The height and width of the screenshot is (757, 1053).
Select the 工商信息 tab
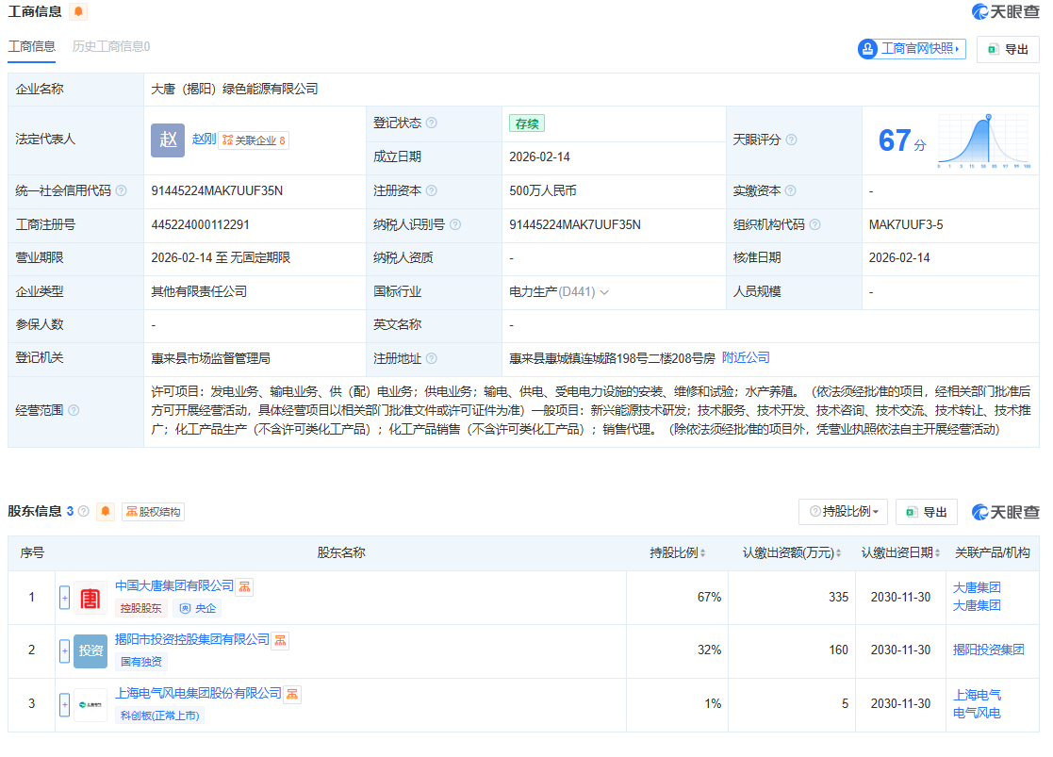(x=32, y=46)
